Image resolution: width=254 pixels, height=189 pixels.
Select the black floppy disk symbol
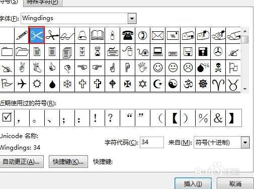point(203,51)
